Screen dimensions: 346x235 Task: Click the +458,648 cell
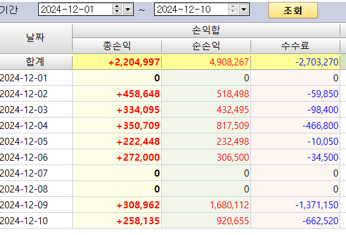[x=117, y=94]
